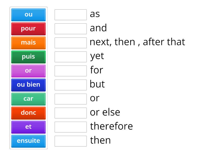
Task: Click the answer box next to "yet"
Action: point(70,56)
